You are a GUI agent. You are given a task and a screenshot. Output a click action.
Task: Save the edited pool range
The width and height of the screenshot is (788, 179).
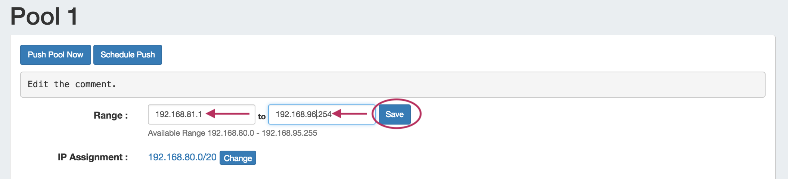pos(394,114)
